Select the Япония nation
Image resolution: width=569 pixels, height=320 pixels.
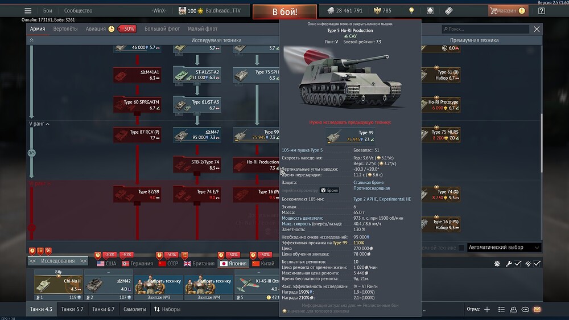[x=233, y=263]
